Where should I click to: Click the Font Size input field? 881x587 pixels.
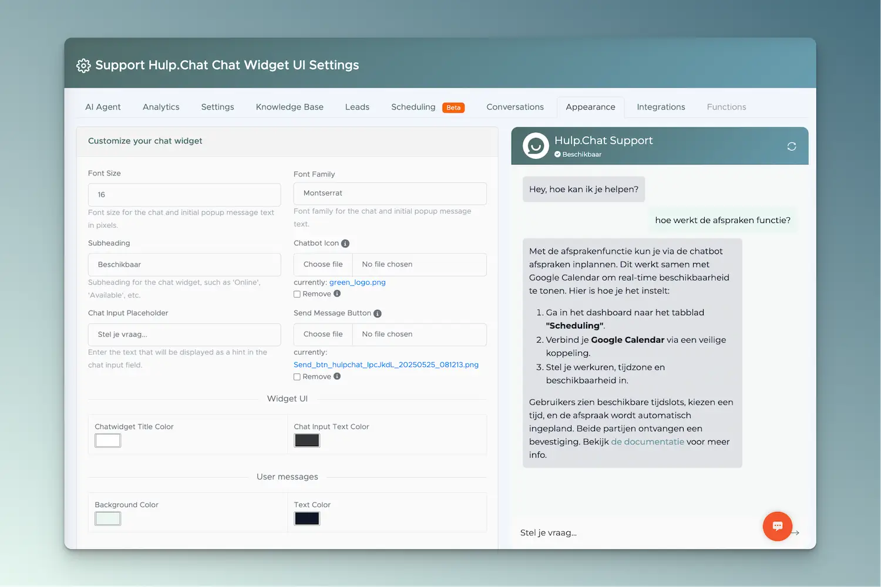pyautogui.click(x=184, y=195)
